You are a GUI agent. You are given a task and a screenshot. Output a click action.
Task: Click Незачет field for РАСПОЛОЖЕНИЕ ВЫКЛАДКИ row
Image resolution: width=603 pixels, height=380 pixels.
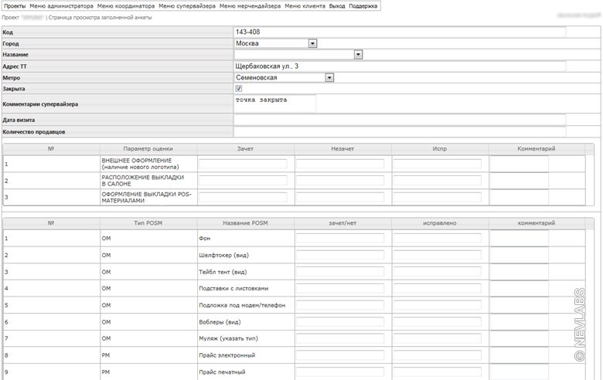pos(339,181)
